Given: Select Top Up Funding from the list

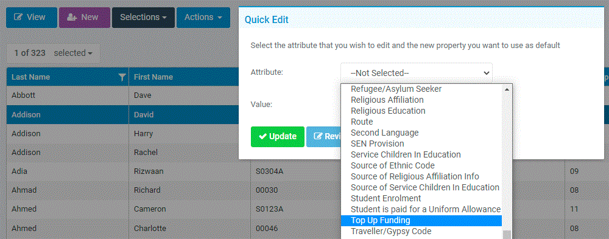Looking at the screenshot, I should click(421, 221).
